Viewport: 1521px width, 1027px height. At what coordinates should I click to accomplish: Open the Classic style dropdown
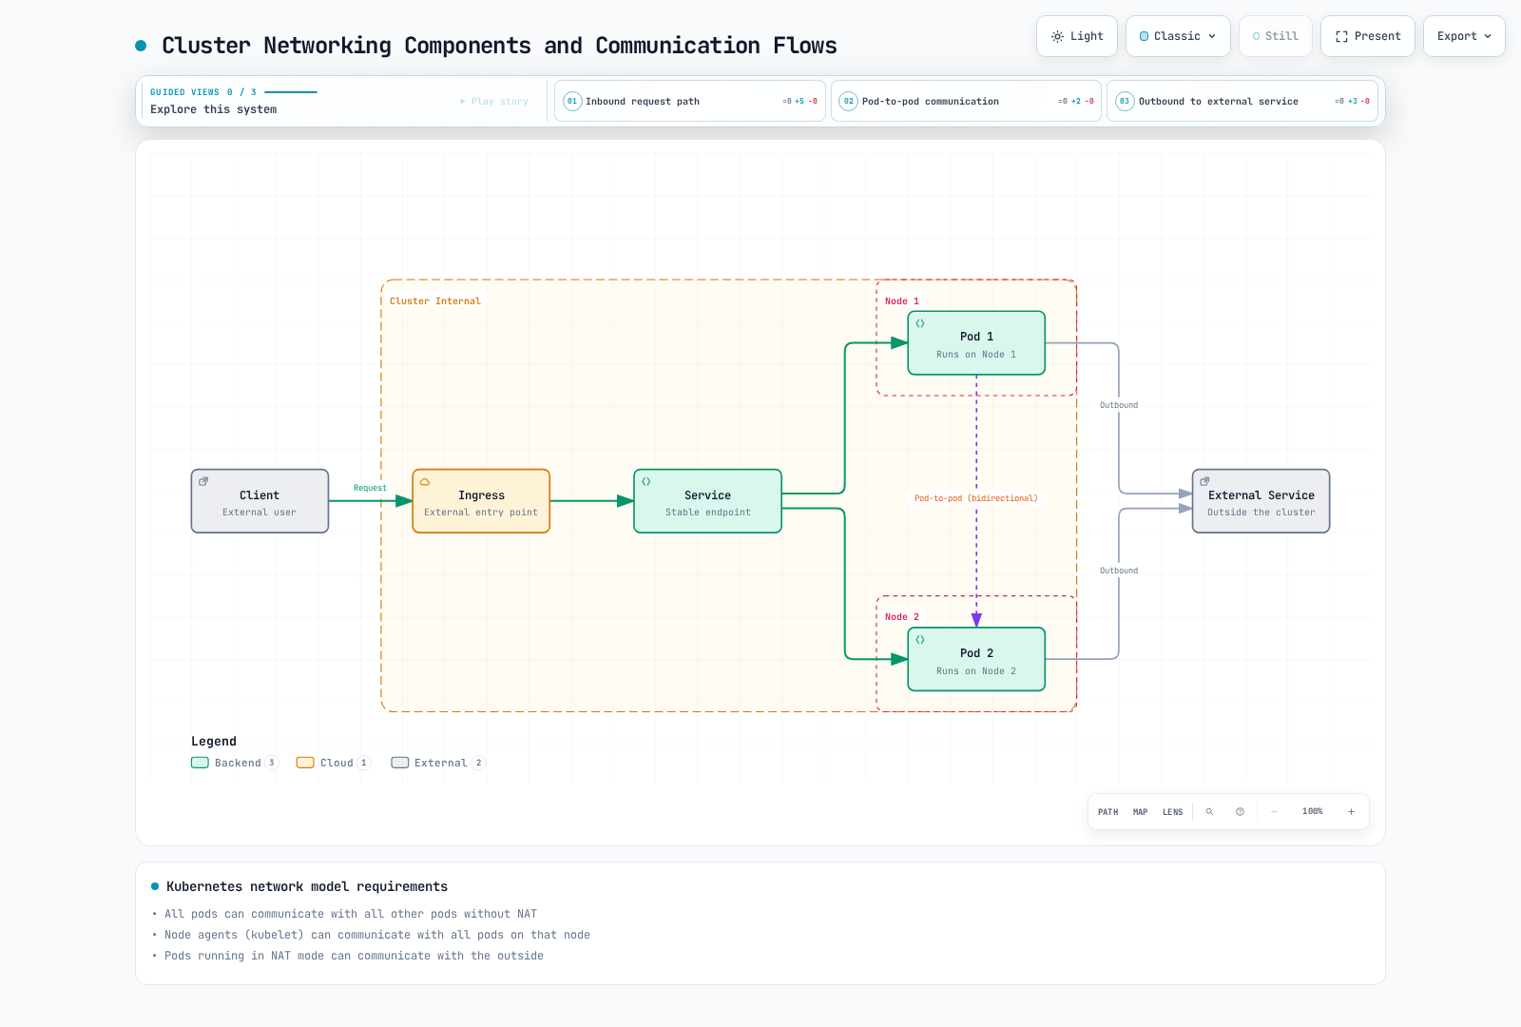click(1178, 36)
